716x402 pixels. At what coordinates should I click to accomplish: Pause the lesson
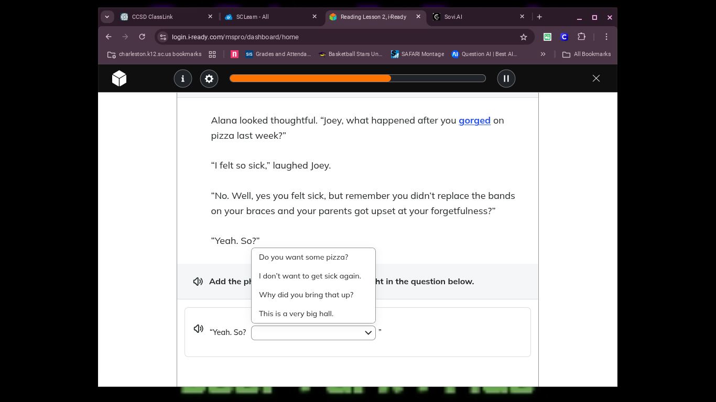(x=506, y=79)
